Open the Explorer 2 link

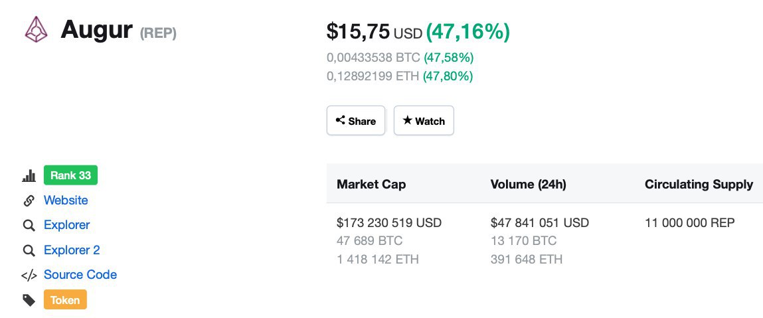click(x=72, y=250)
